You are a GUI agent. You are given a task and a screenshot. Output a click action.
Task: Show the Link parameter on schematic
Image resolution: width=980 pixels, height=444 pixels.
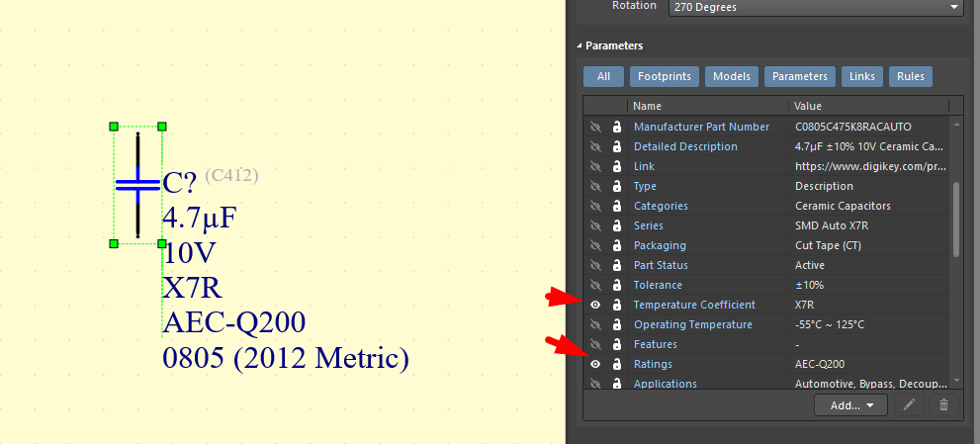[595, 166]
